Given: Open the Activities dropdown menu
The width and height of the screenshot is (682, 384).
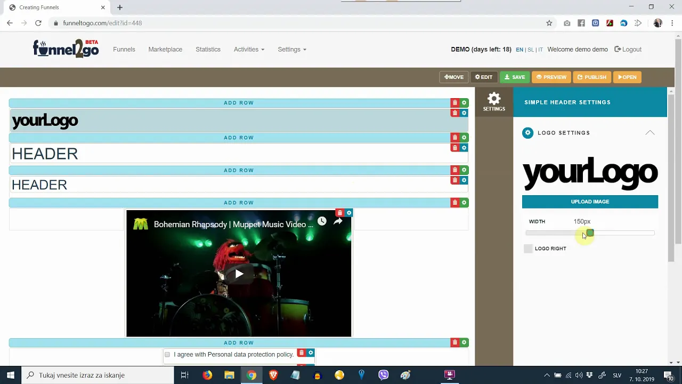Looking at the screenshot, I should pos(249,49).
